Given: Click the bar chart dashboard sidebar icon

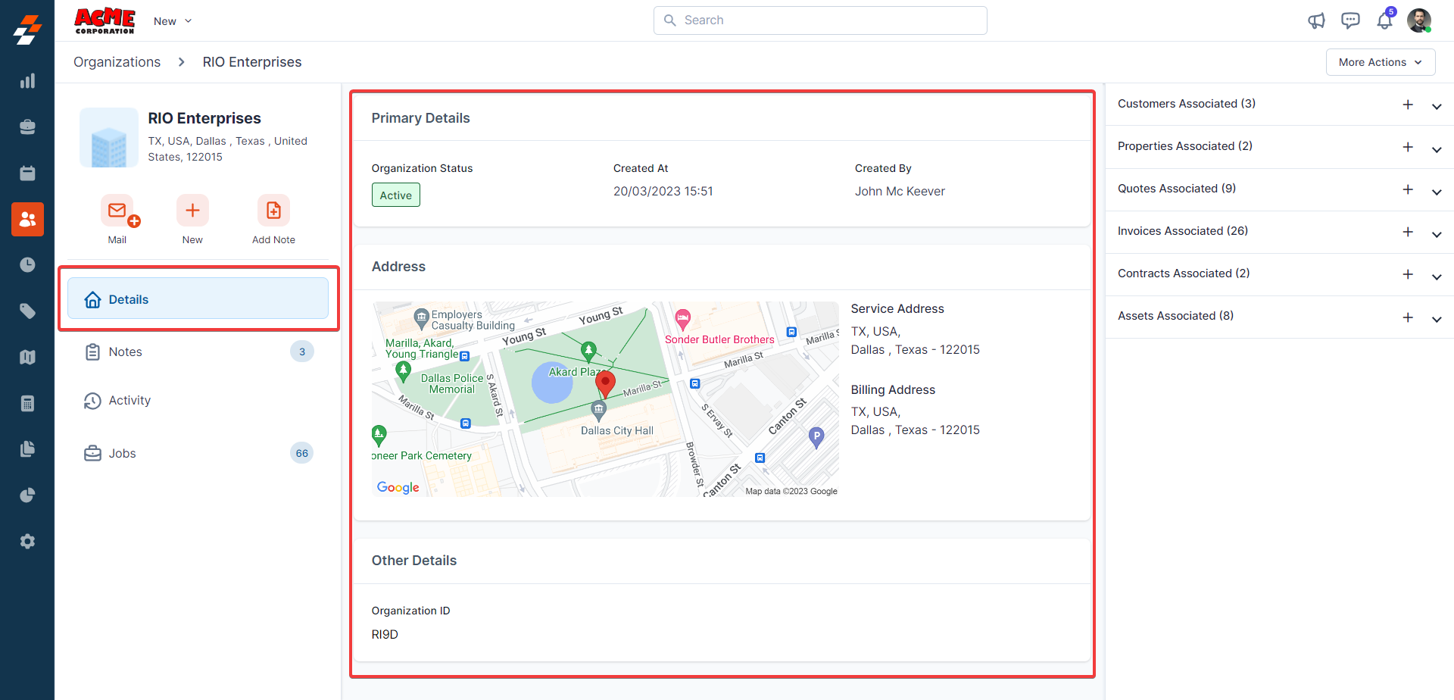Looking at the screenshot, I should point(27,81).
